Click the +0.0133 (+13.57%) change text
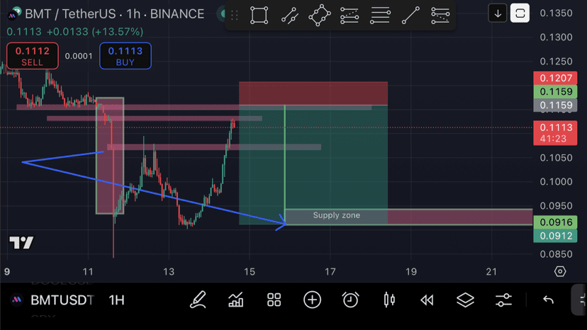Viewport: 587px width, 330px height. pos(95,32)
